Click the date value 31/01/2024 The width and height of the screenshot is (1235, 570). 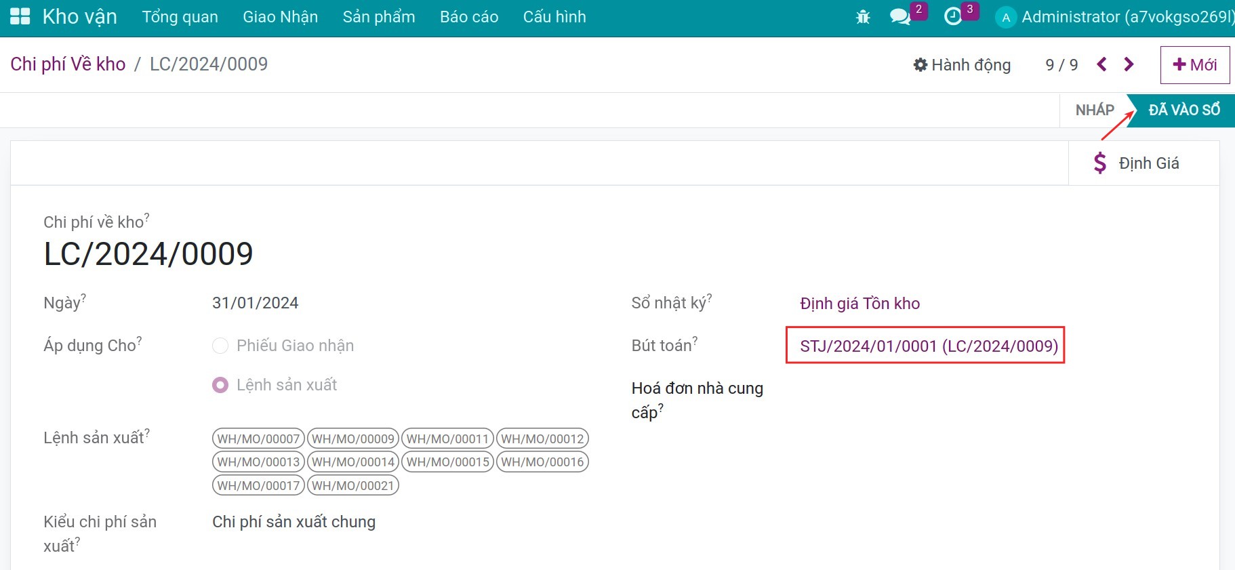[256, 303]
